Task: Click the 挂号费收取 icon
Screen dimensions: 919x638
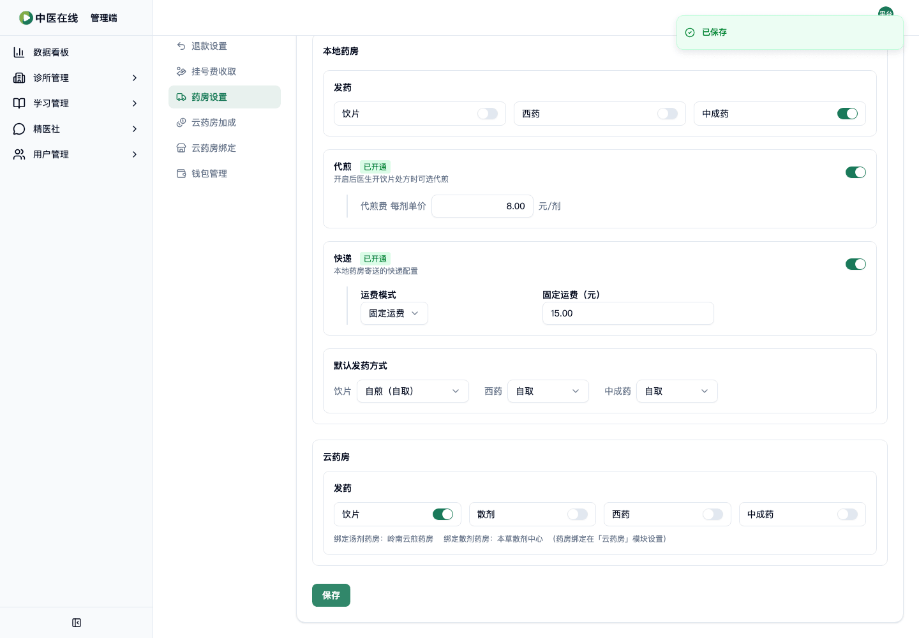Action: tap(181, 71)
